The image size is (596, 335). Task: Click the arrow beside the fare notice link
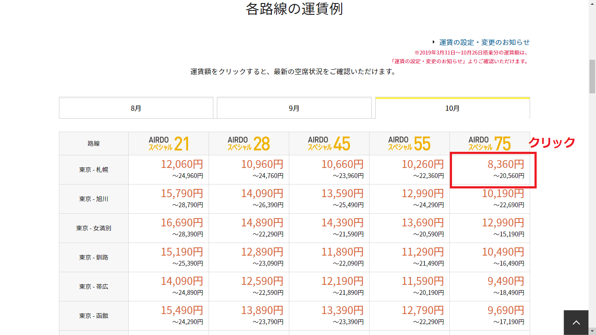pyautogui.click(x=433, y=42)
